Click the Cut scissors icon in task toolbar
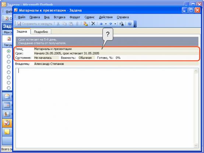 (x=58, y=24)
